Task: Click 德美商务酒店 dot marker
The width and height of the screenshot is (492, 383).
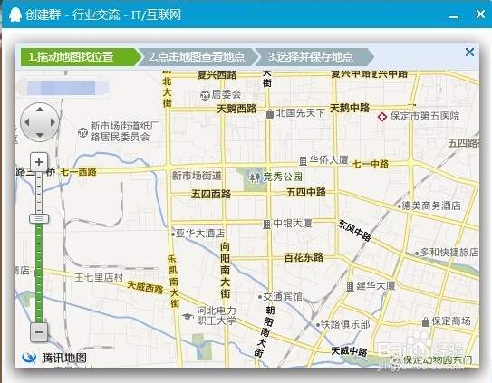Action: [399, 206]
